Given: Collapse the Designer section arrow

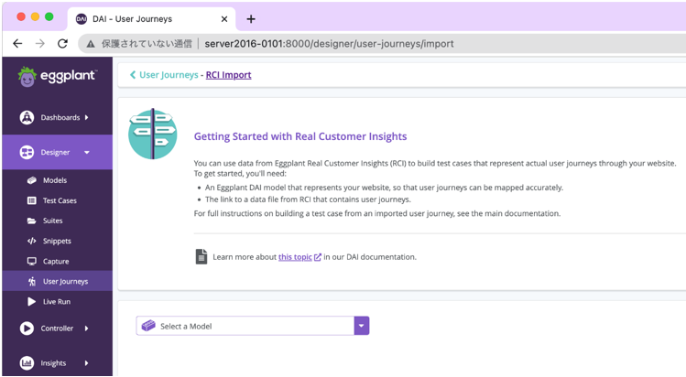Looking at the screenshot, I should (87, 153).
